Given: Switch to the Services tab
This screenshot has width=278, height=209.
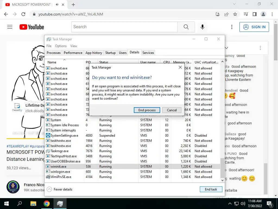Looking at the screenshot, I should (148, 53).
